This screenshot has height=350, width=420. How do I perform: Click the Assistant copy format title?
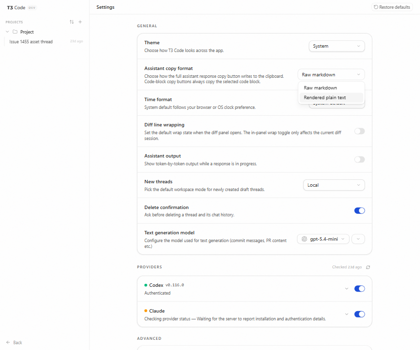pos(169,68)
